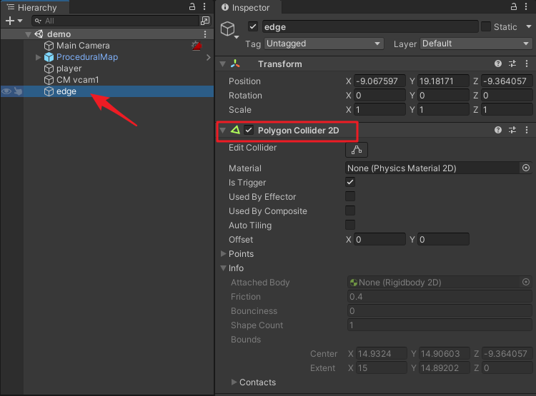Click the edge object name field

(x=370, y=26)
